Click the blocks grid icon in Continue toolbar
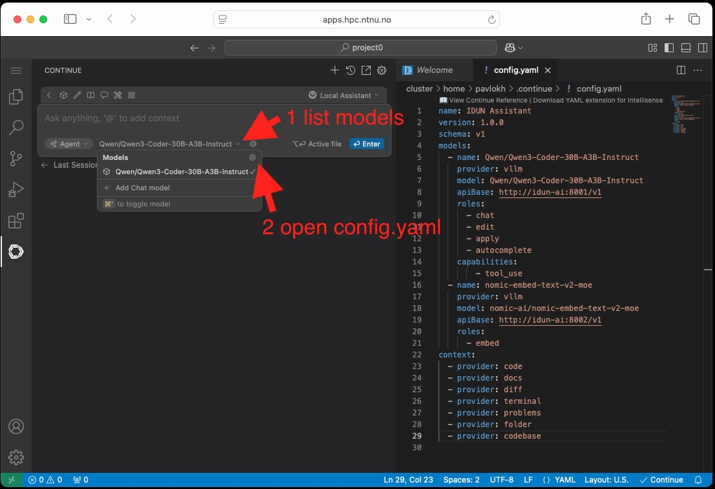The image size is (715, 489). point(131,95)
